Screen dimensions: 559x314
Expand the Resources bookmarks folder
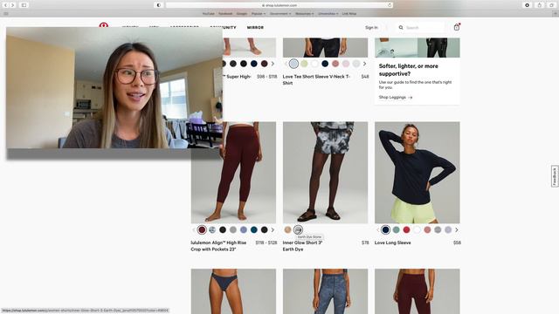pyautogui.click(x=305, y=14)
